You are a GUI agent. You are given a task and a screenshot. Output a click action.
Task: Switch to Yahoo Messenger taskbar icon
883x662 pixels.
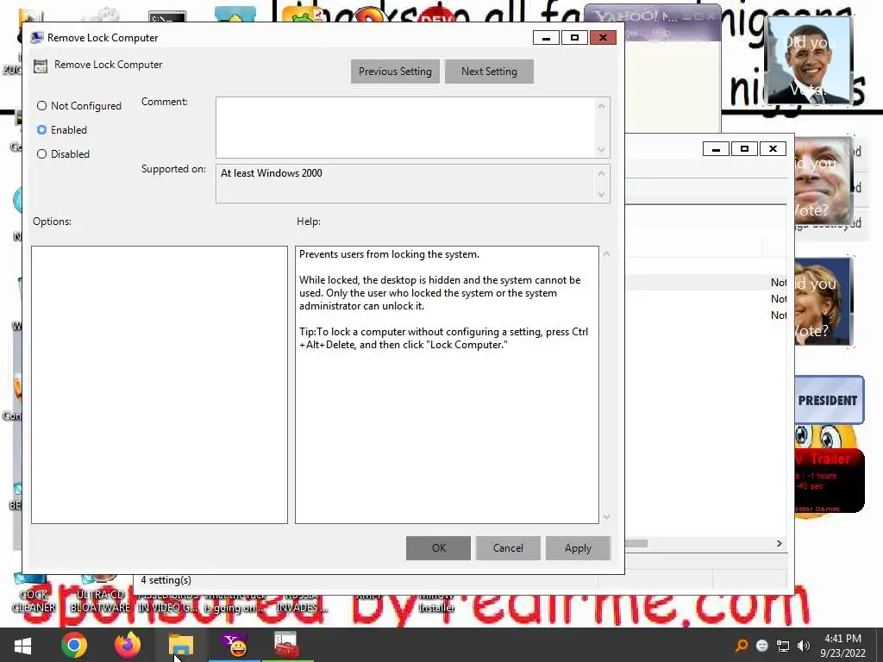click(x=235, y=645)
